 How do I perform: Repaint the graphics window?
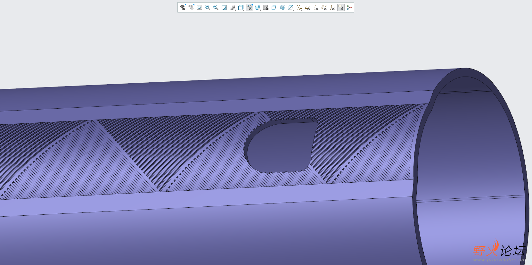coord(224,7)
